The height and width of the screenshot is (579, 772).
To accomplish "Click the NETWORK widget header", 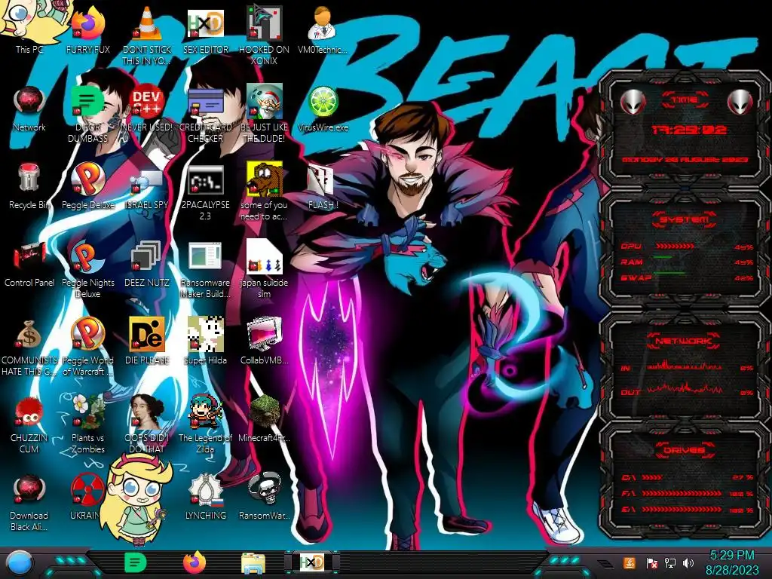I will point(684,341).
